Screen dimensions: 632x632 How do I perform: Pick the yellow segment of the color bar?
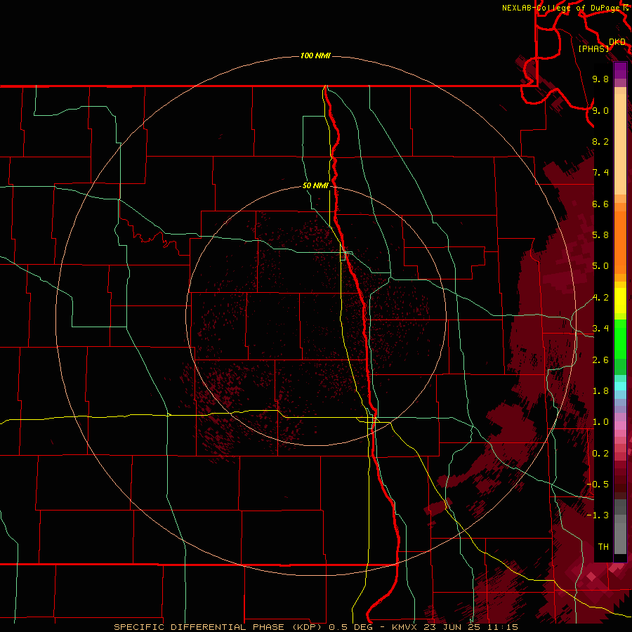tap(620, 301)
